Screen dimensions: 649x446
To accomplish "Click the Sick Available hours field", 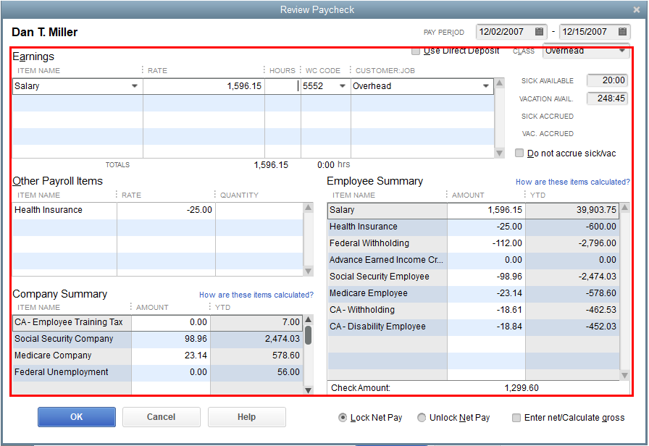I will 607,81.
